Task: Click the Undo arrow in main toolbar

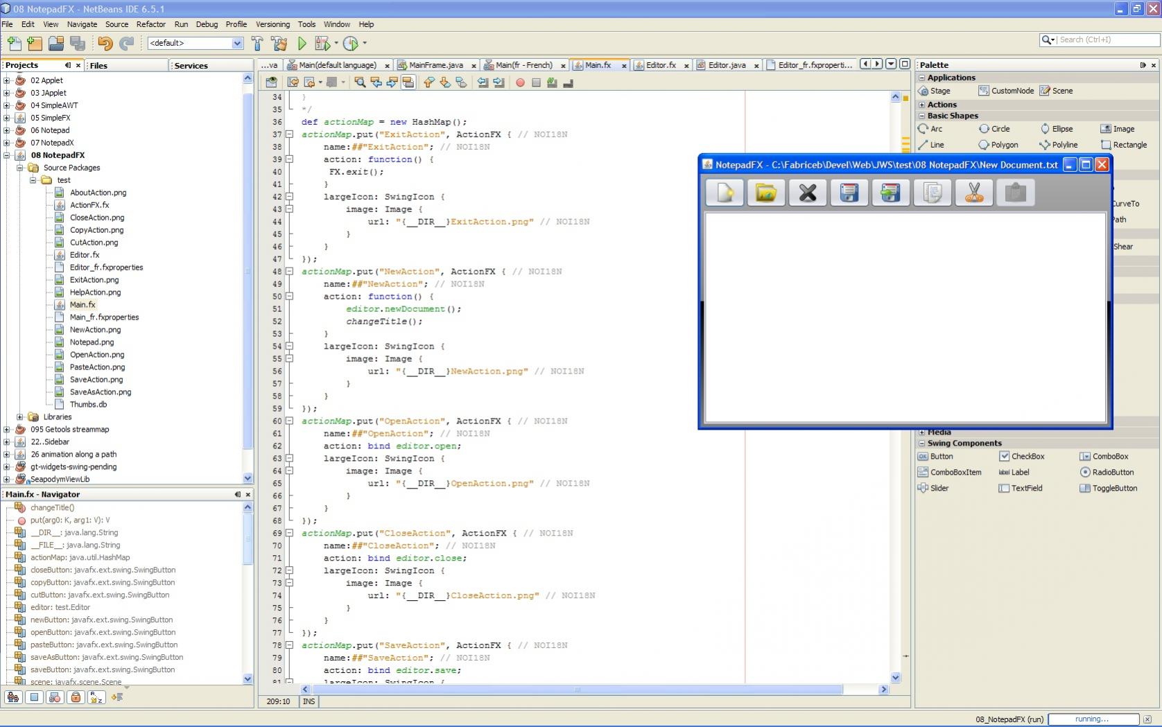Action: tap(105, 43)
